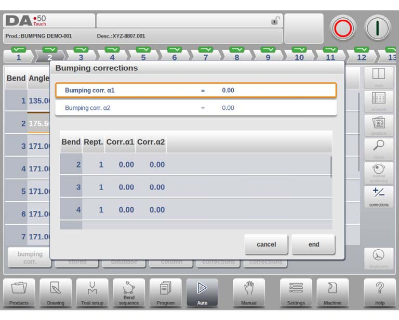
Task: Toggle the unlock padlock icon
Action: click(275, 20)
